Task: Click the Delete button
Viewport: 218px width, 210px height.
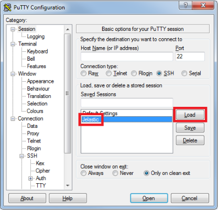Action: click(x=190, y=140)
